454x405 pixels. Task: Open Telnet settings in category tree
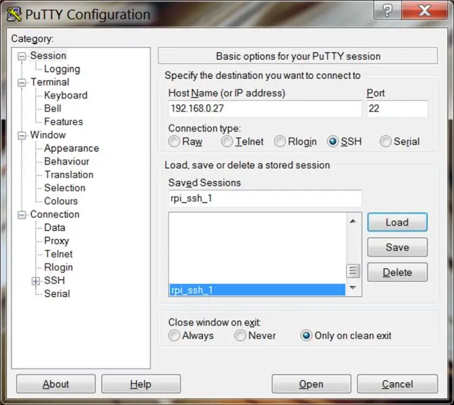59,254
